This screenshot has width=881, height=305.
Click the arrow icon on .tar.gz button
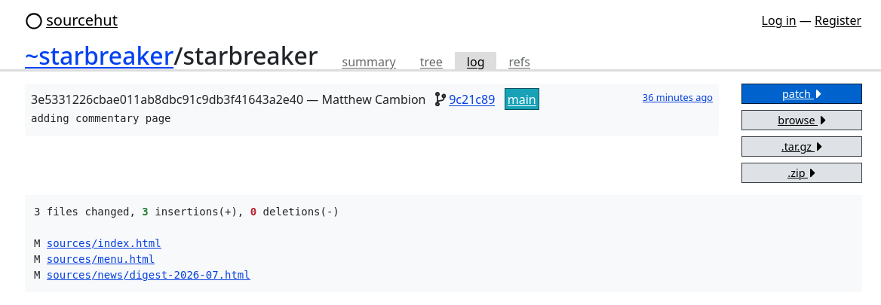point(819,146)
